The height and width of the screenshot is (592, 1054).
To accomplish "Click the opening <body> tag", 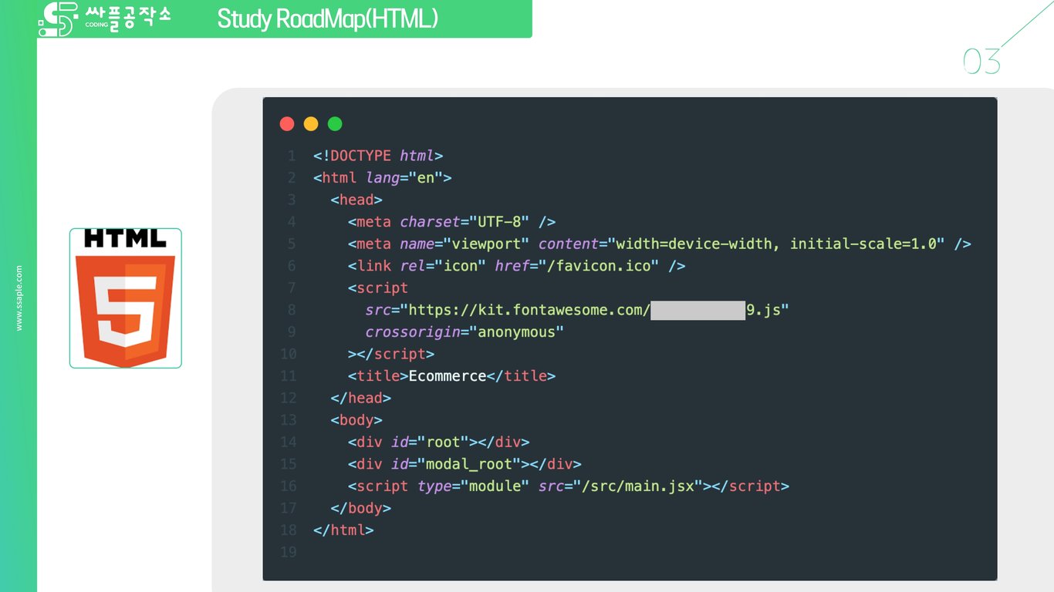I will tap(356, 420).
